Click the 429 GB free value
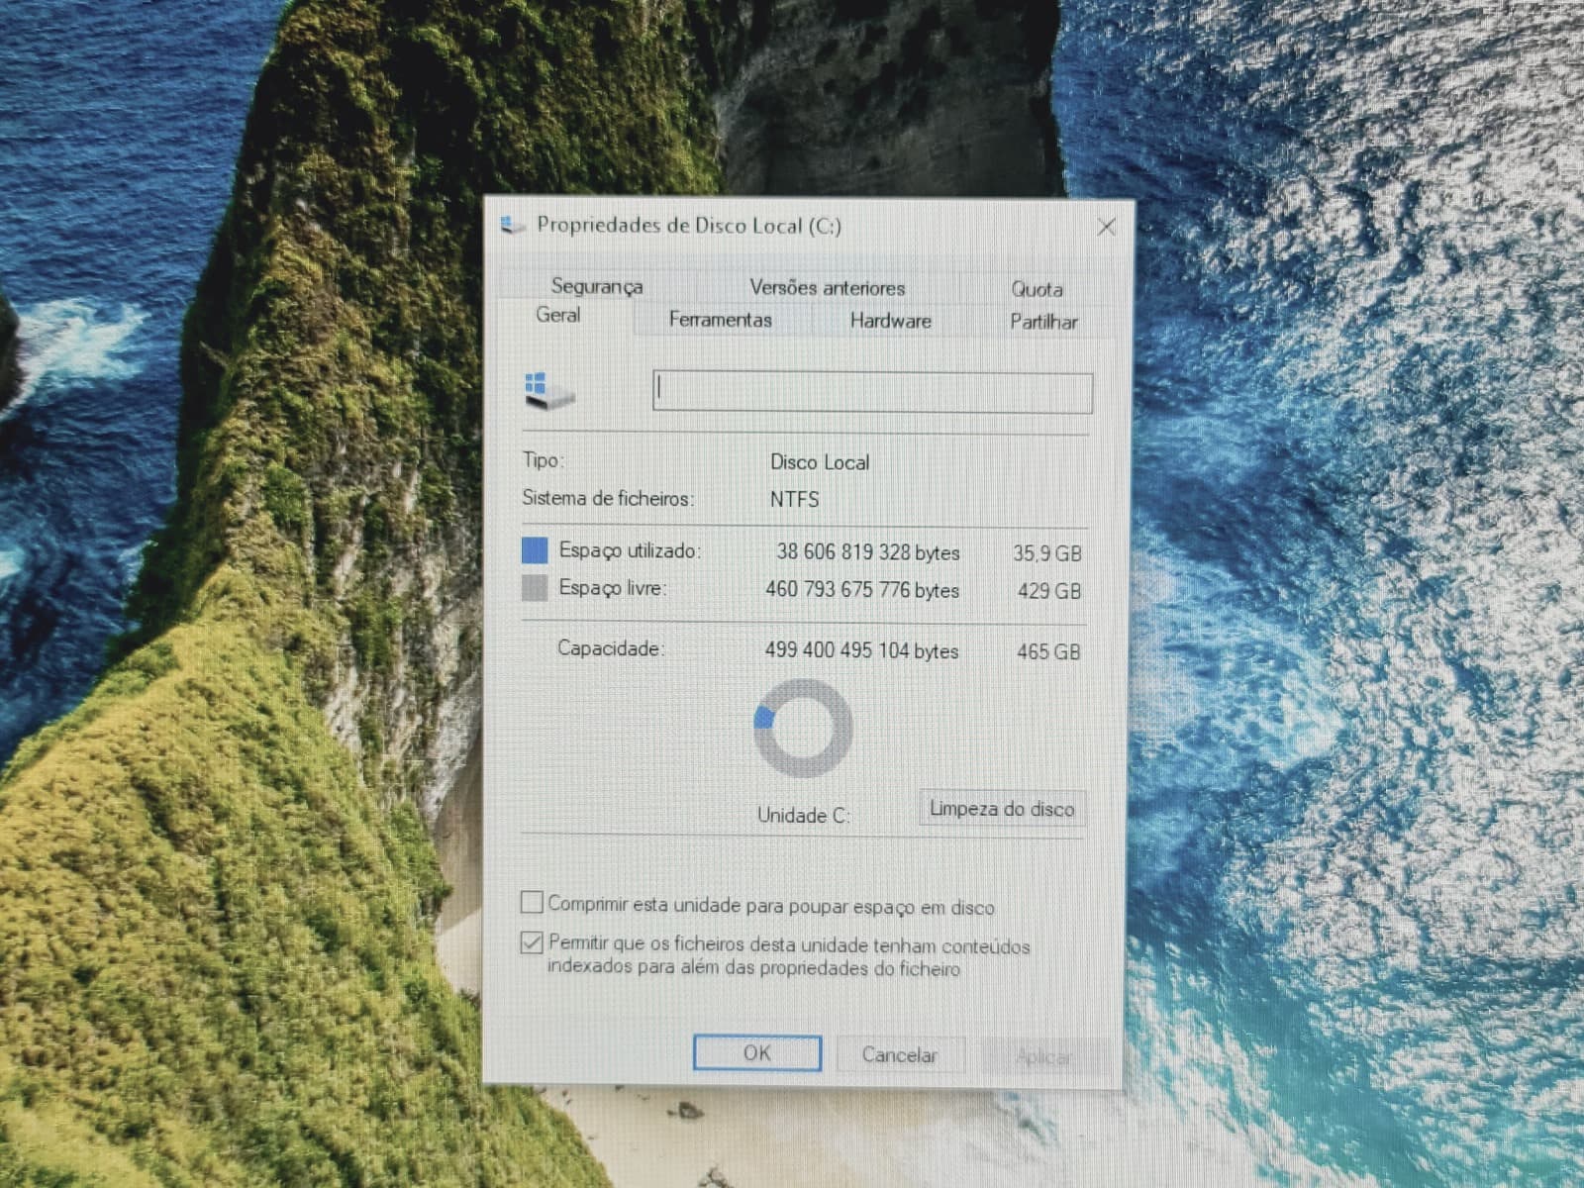The height and width of the screenshot is (1188, 1584). pyautogui.click(x=1049, y=591)
